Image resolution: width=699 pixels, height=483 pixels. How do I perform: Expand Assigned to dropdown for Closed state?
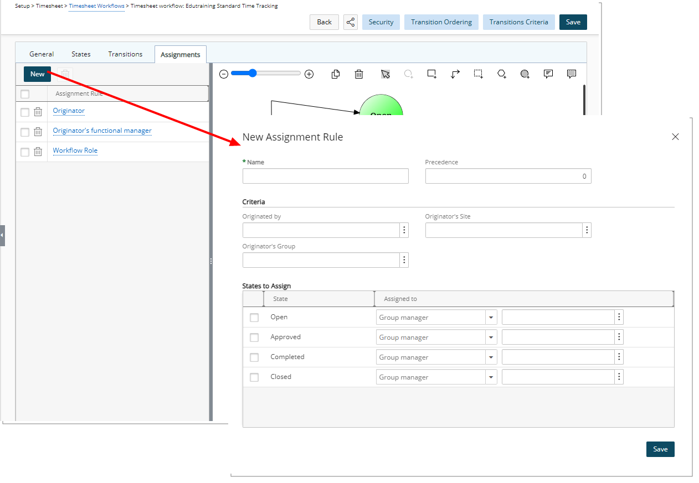(491, 377)
